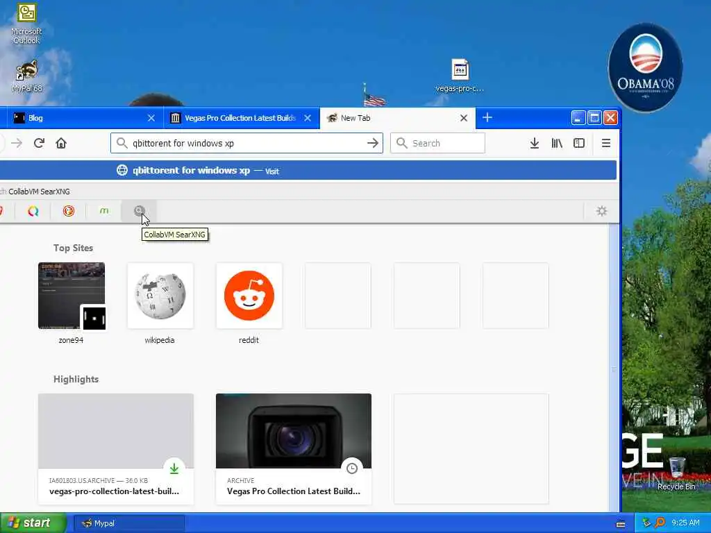Close the Vegas Pro Collection tab
Image resolution: width=711 pixels, height=533 pixels.
click(308, 118)
